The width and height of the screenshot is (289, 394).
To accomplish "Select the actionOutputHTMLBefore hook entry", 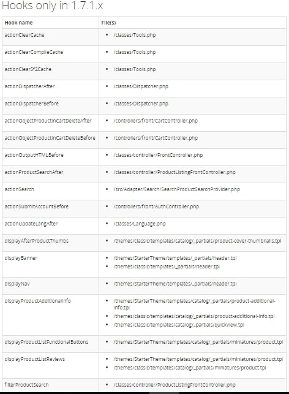I will (34, 155).
